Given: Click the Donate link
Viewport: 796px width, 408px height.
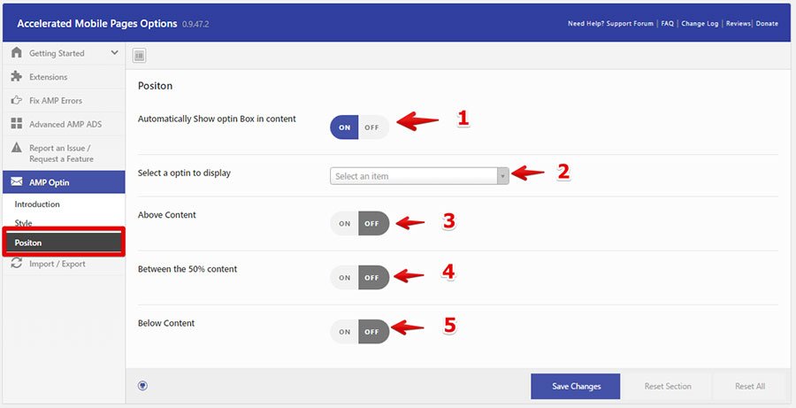Looking at the screenshot, I should point(767,23).
